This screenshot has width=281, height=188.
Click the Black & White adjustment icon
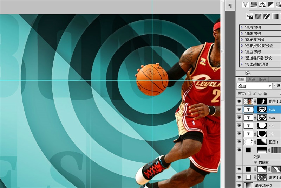271,4
